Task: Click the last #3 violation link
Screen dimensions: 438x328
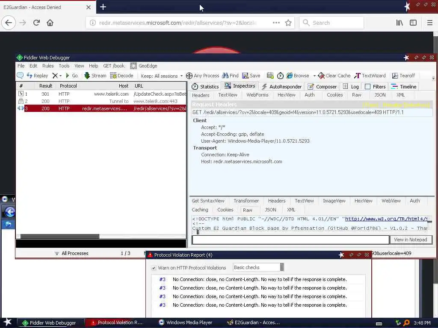Action: coord(162,305)
